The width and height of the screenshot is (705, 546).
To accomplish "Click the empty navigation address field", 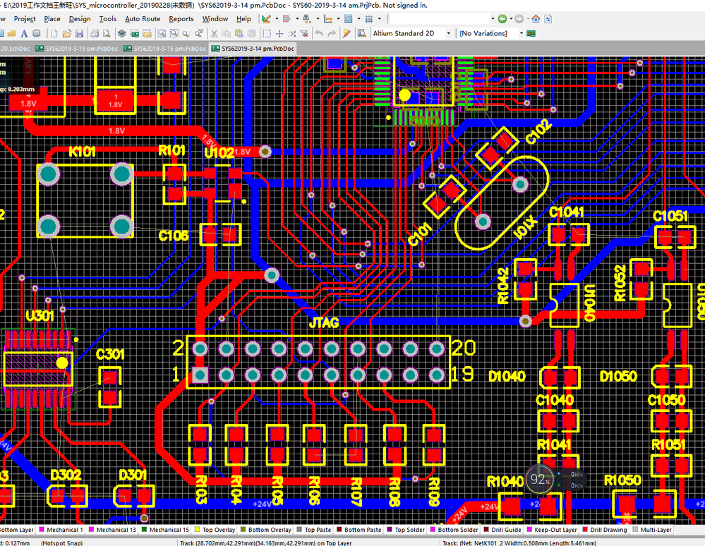I will (x=442, y=19).
